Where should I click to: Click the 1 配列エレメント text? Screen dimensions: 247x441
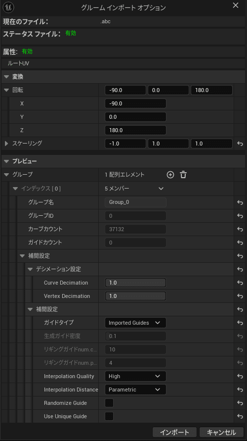click(124, 175)
